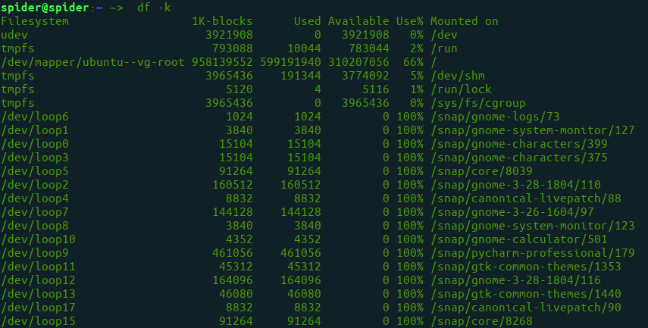Click the 5116 available value
The image size is (648, 328).
375,89
